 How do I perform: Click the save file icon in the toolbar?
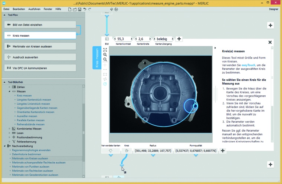point(79,9)
